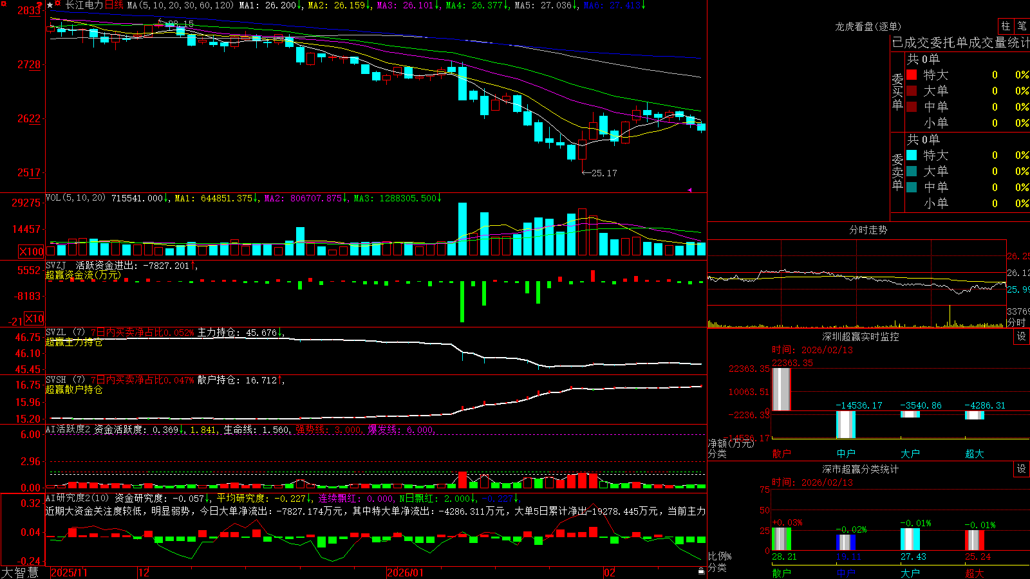Select the 长江电力 stock name
Viewport: 1030px width, 579px height.
(84, 5)
